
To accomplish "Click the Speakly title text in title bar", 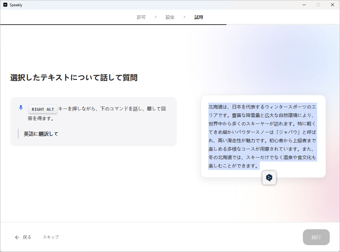I will tap(16, 5).
